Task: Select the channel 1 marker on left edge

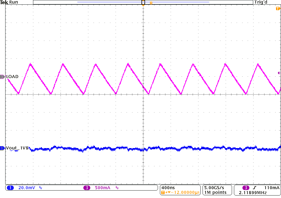Action: 2,148
